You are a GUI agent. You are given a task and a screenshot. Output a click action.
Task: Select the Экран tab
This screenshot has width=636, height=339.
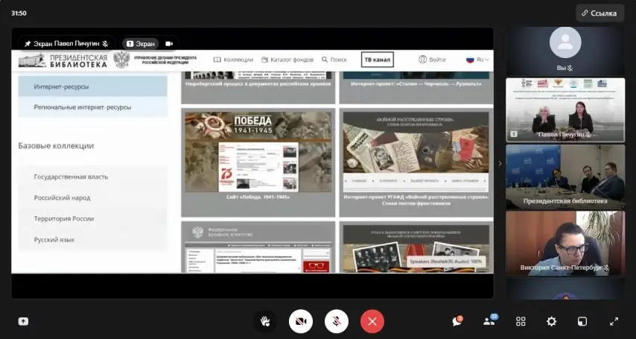[140, 44]
